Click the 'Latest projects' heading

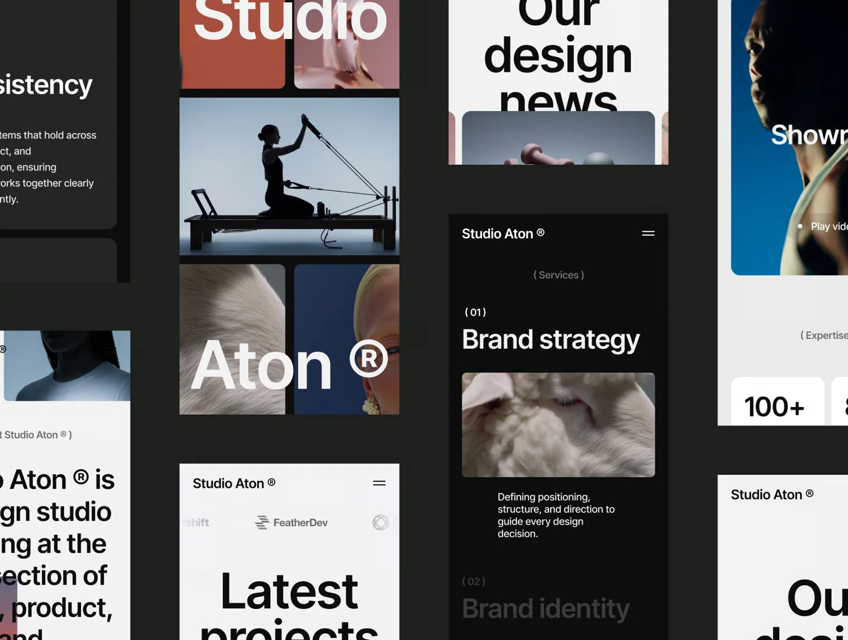pos(290,607)
